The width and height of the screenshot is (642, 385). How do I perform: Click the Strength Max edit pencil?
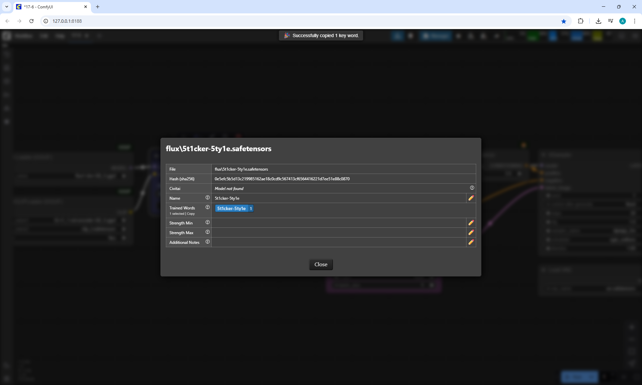(471, 232)
